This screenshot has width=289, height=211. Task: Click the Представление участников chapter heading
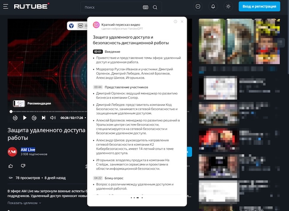(126, 87)
